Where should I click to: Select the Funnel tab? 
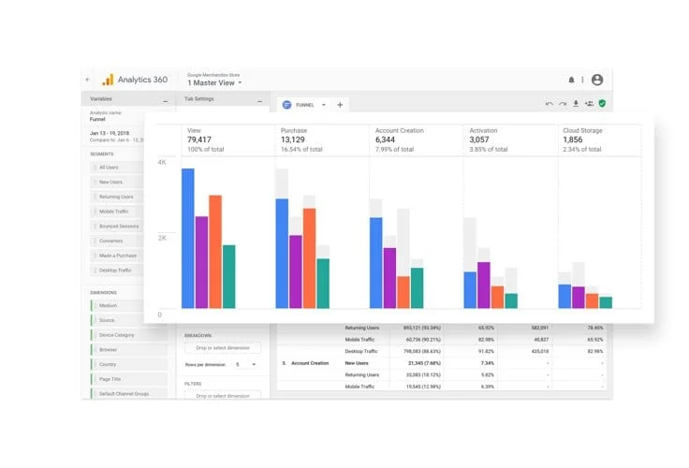coord(302,105)
